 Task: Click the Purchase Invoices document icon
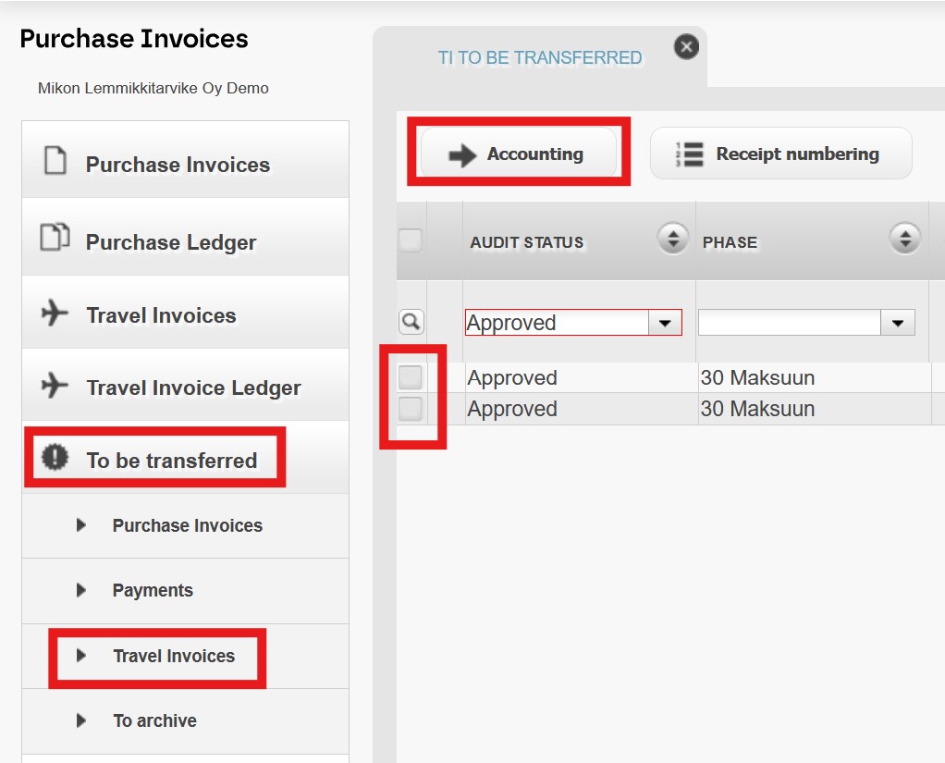(55, 160)
